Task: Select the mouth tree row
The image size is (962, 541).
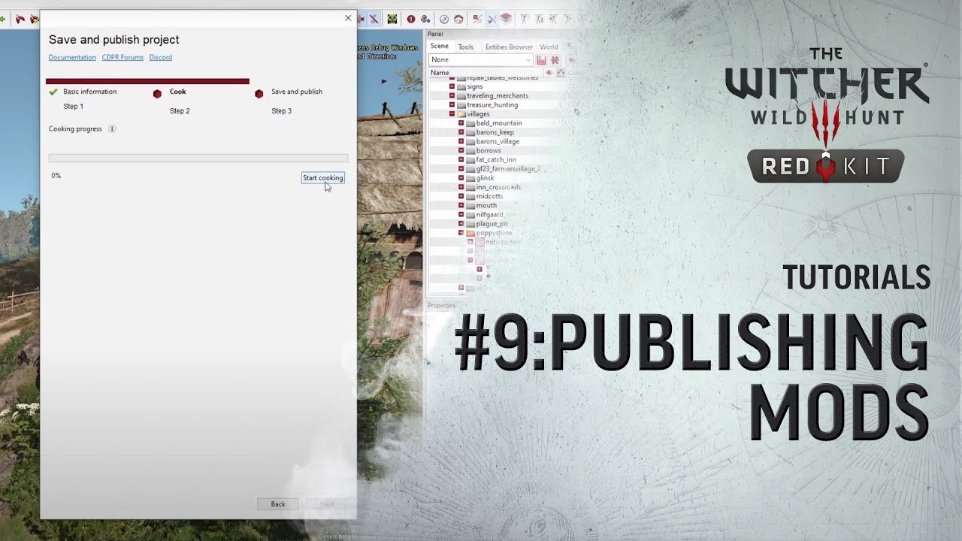Action: pyautogui.click(x=486, y=205)
